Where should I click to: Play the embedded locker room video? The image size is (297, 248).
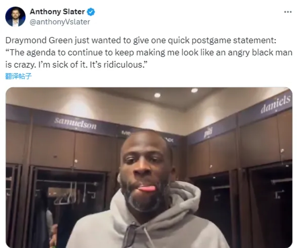click(149, 168)
